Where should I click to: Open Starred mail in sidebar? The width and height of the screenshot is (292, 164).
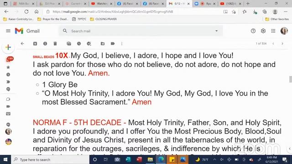tap(8, 67)
